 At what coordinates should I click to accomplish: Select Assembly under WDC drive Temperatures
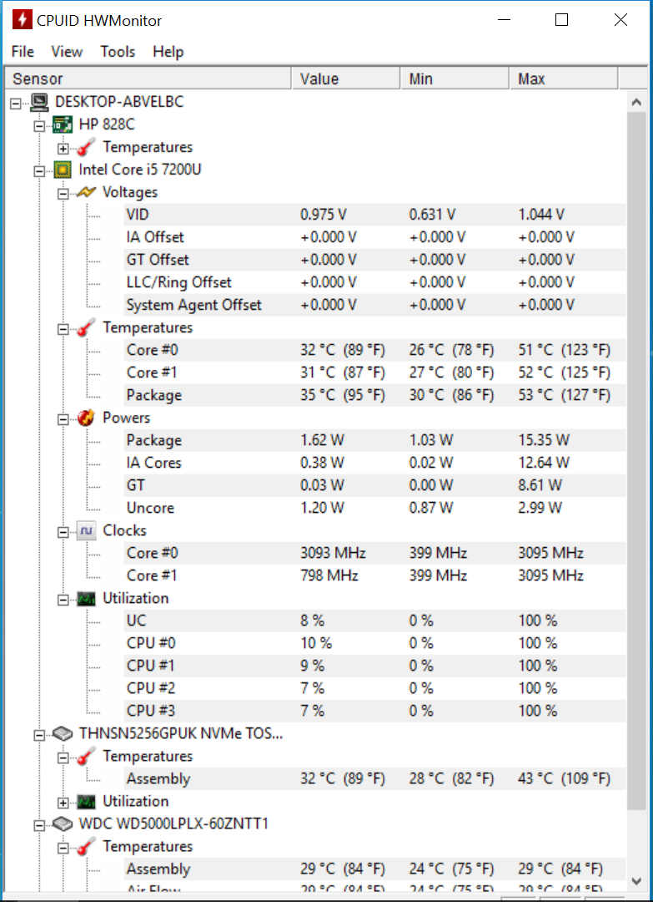(x=375, y=869)
